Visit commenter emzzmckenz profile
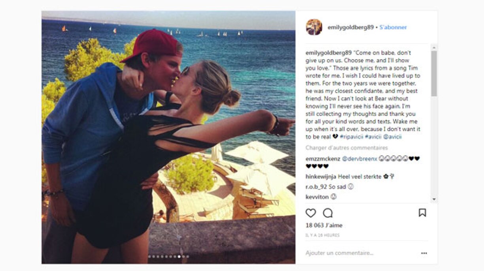This screenshot has height=271, width=484. pos(323,159)
